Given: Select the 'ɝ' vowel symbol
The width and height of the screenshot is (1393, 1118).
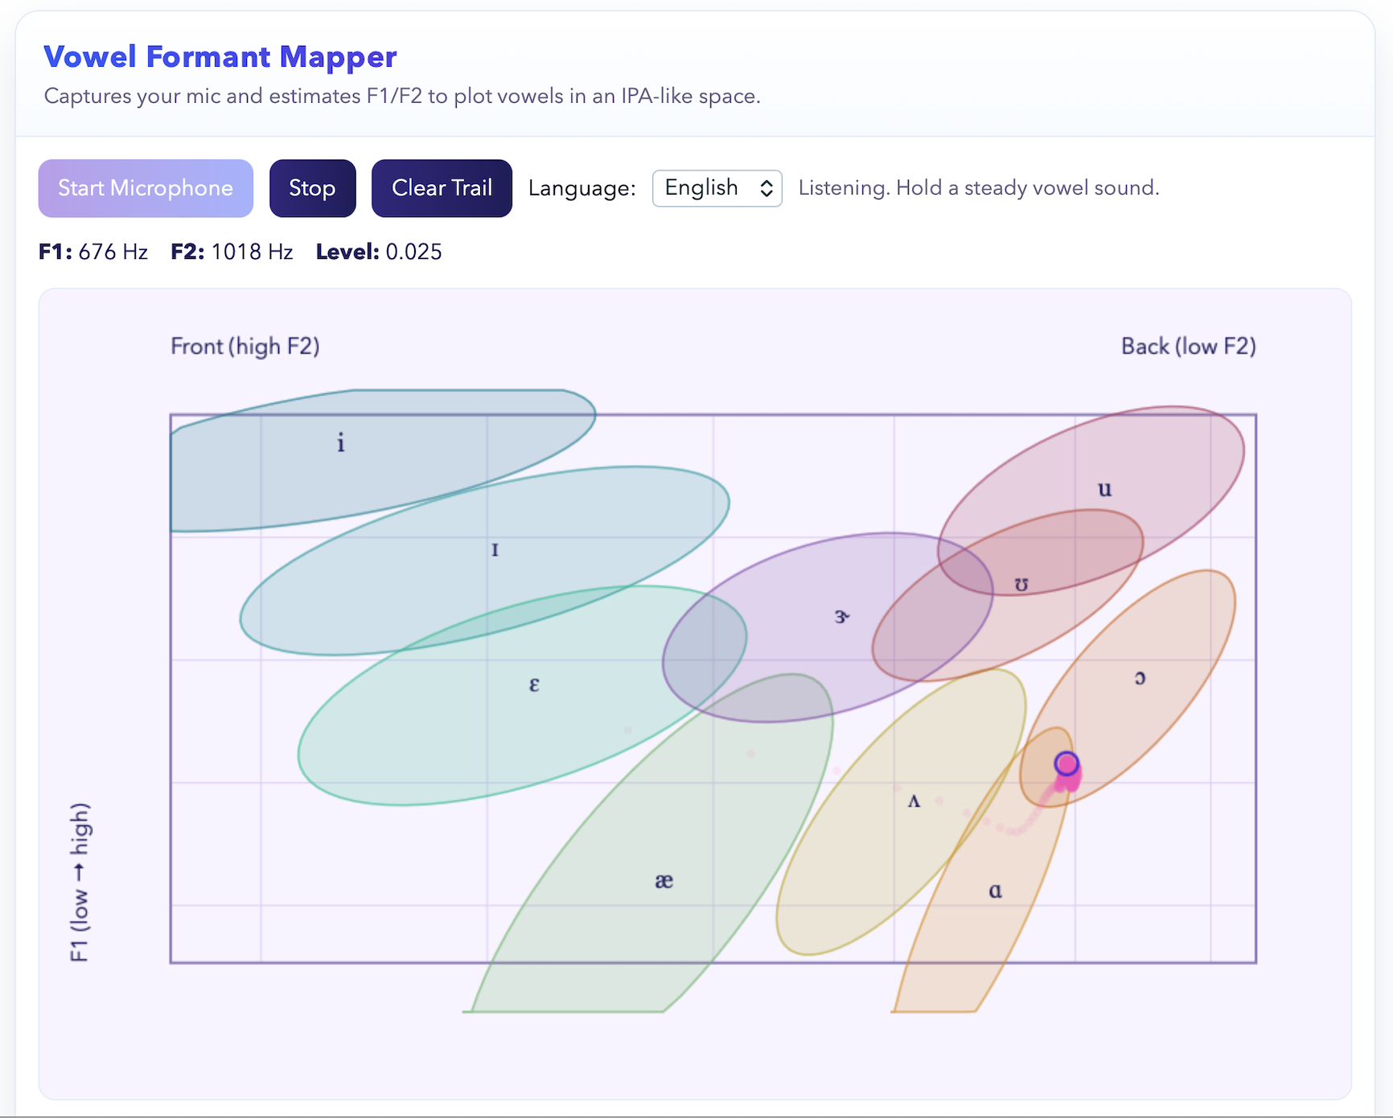Looking at the screenshot, I should [x=841, y=617].
